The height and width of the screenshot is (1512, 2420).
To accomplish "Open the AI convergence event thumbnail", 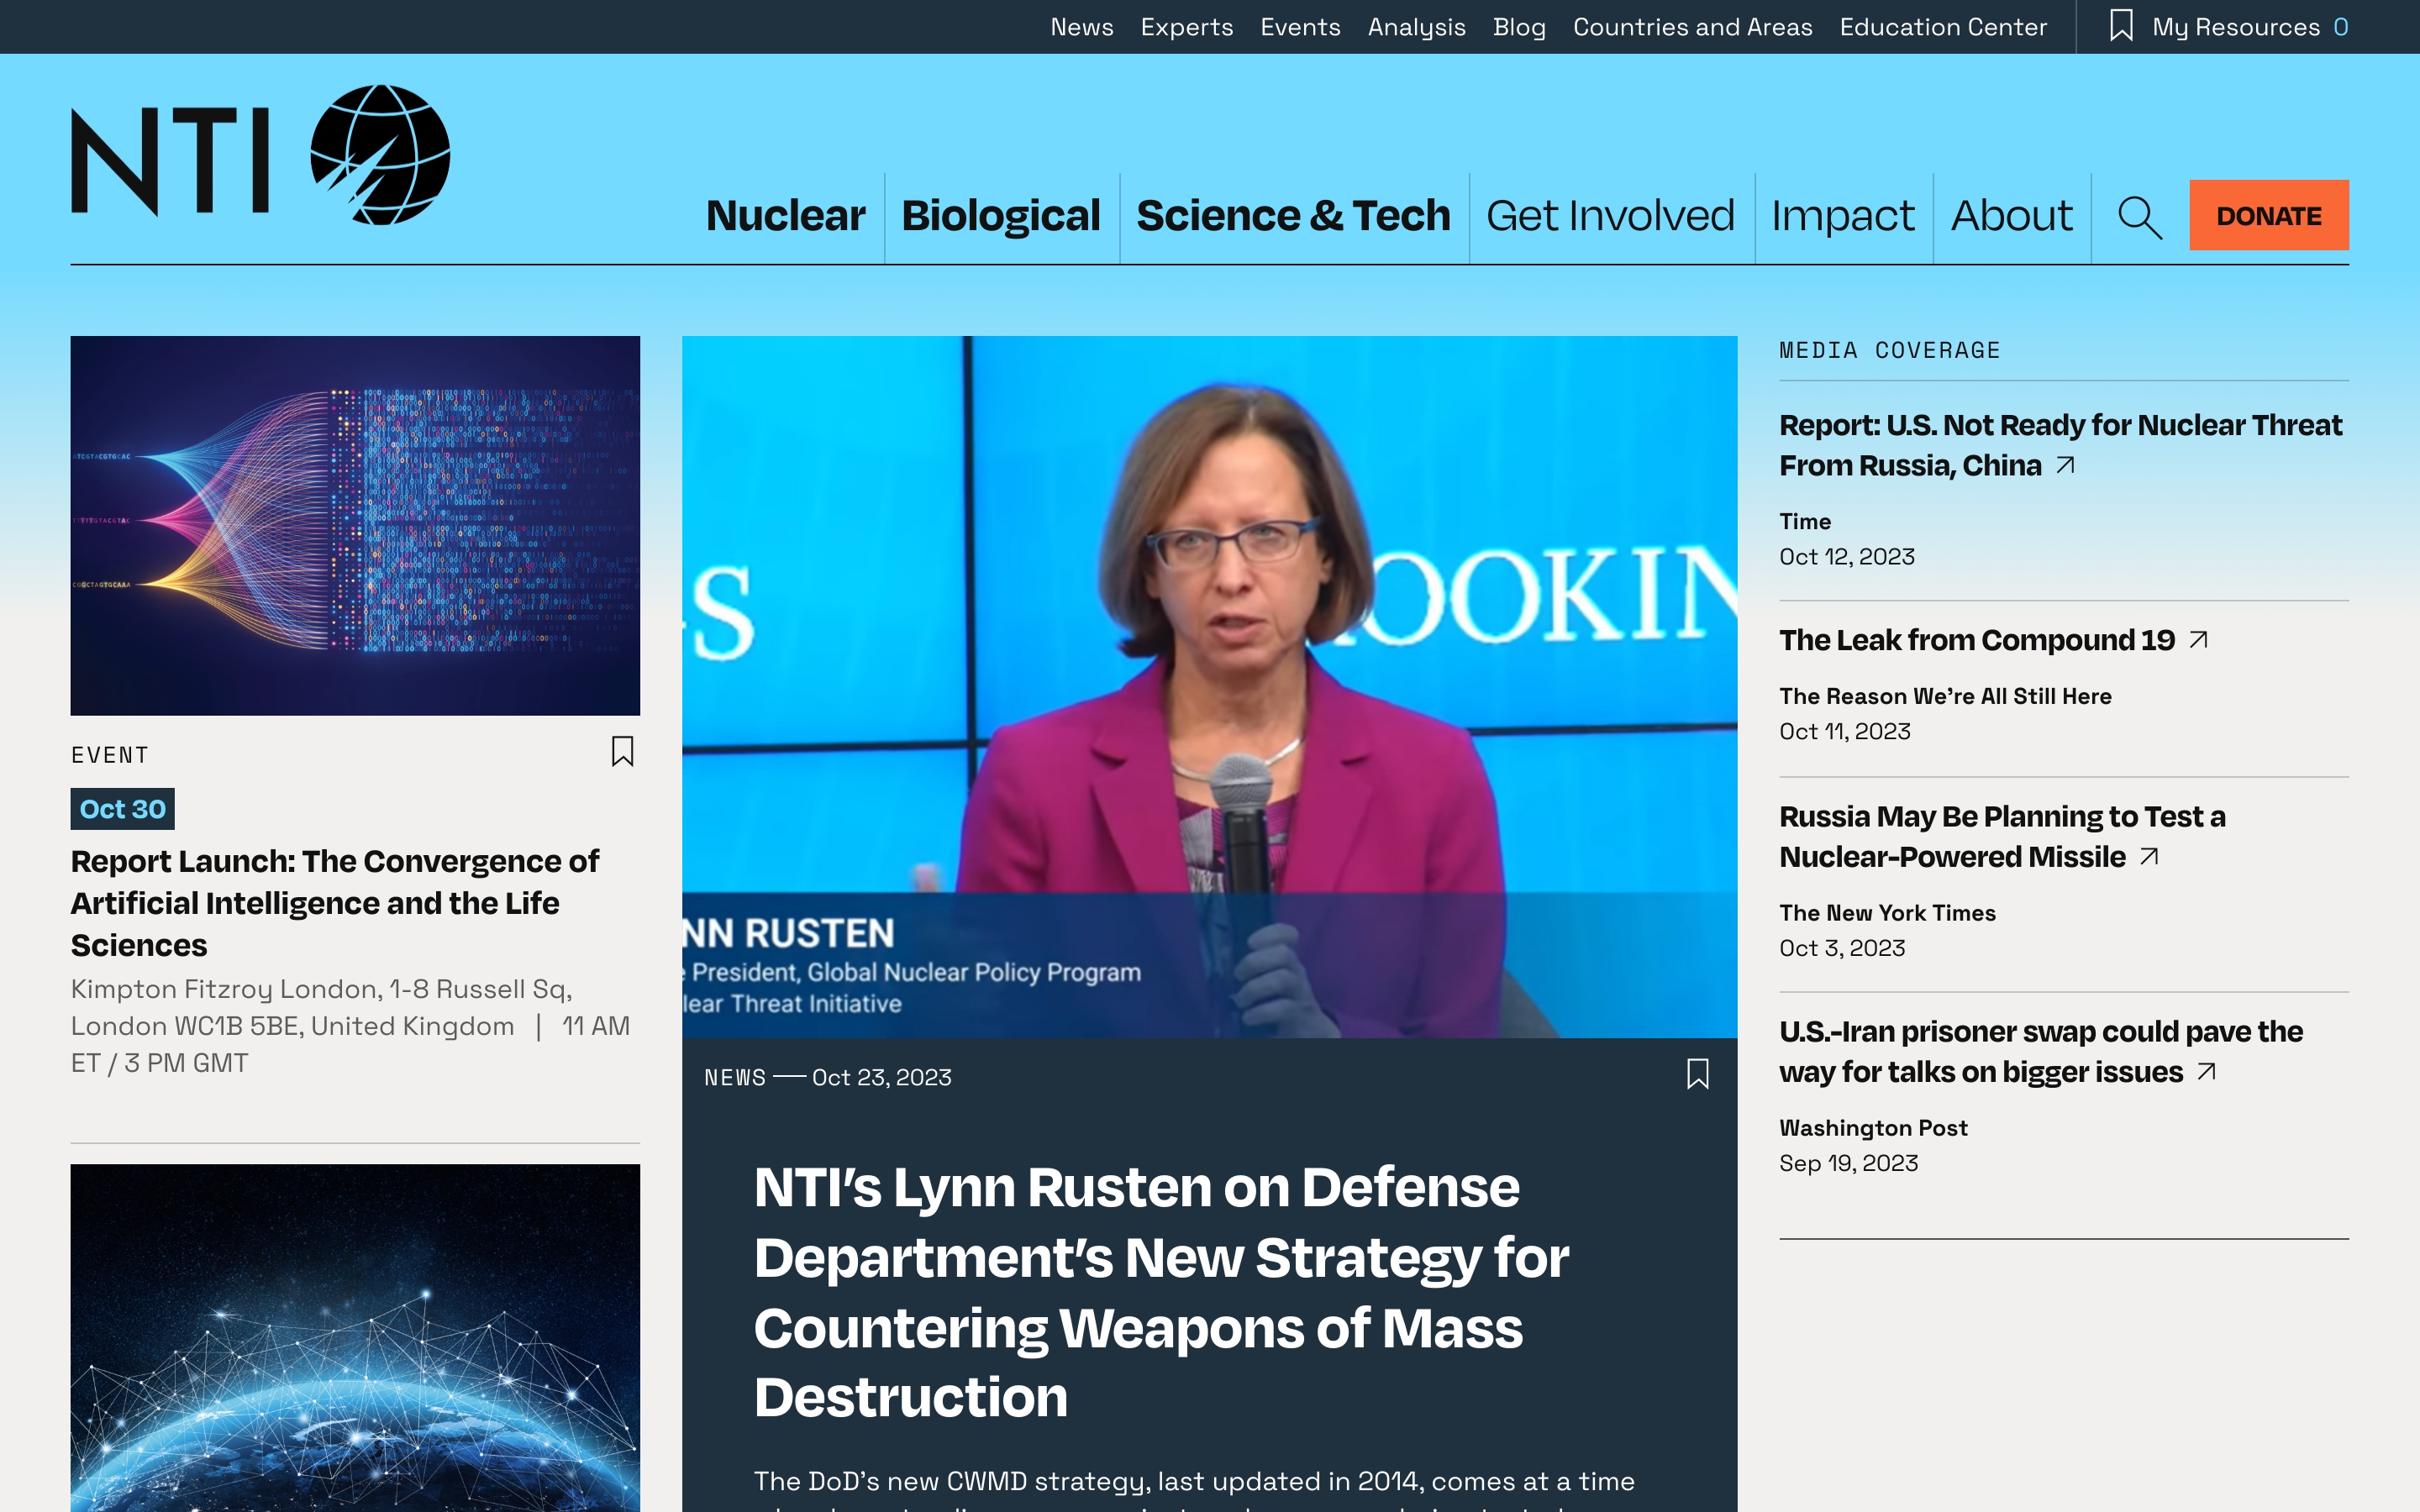I will (355, 525).
